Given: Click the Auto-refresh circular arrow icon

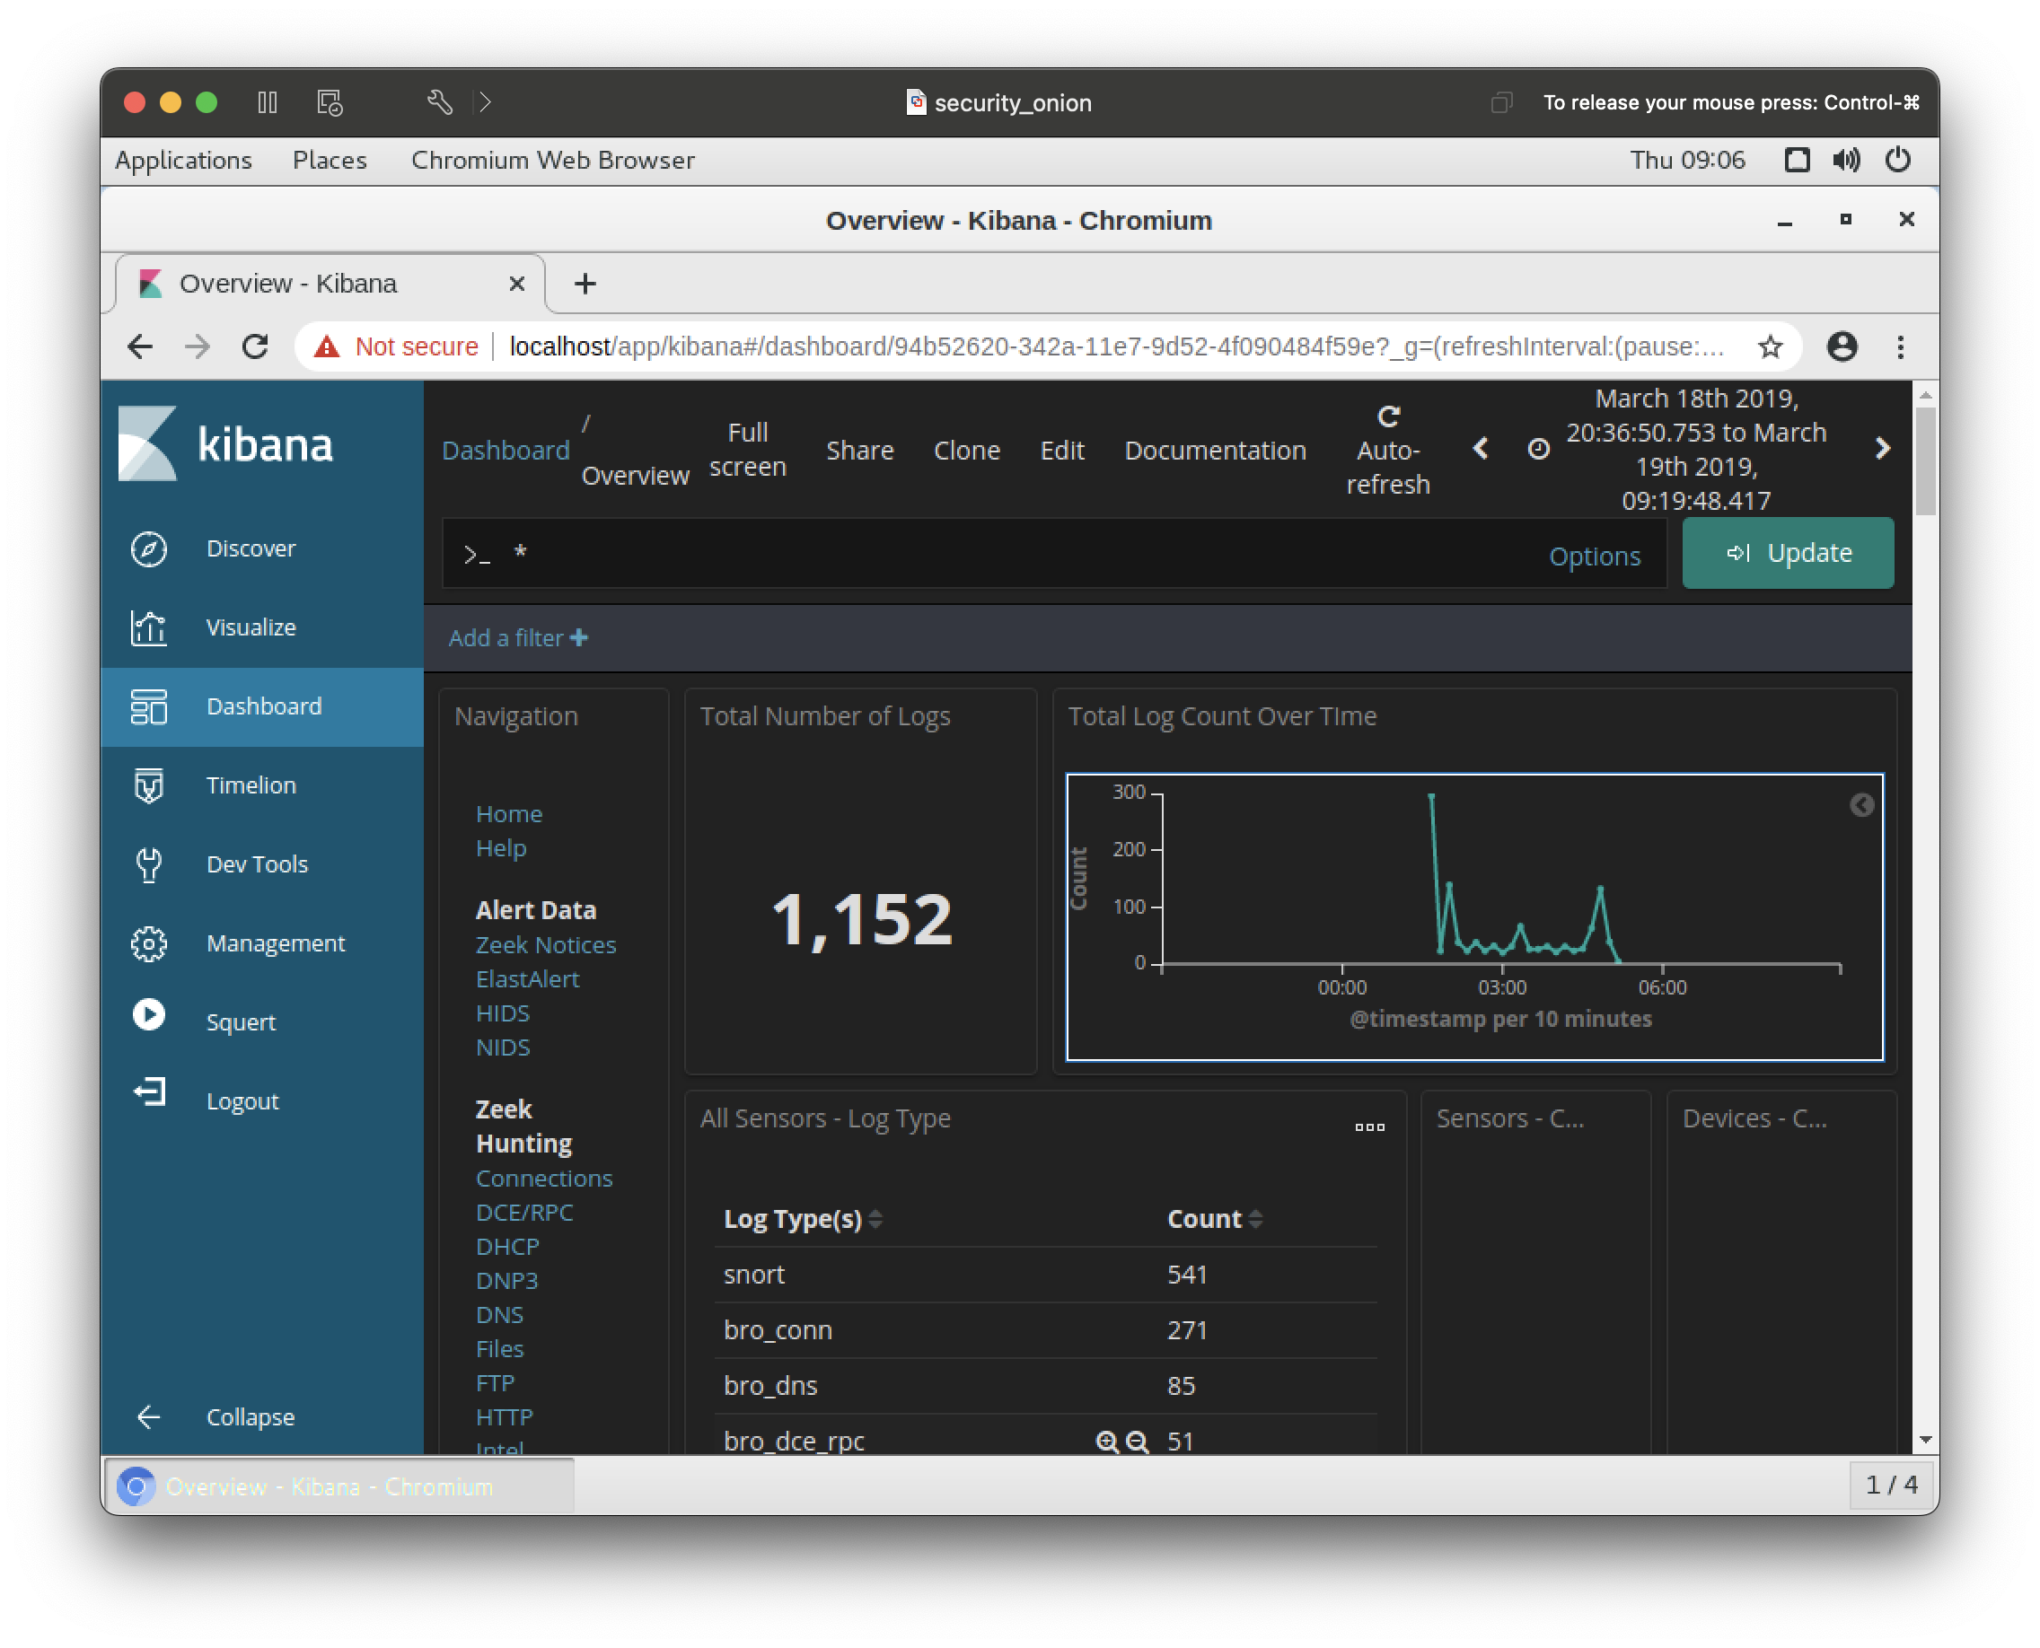Looking at the screenshot, I should click(1388, 416).
